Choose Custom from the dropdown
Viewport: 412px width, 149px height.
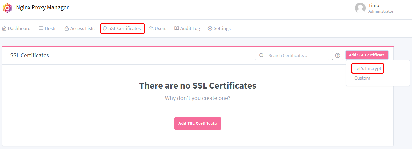(362, 78)
